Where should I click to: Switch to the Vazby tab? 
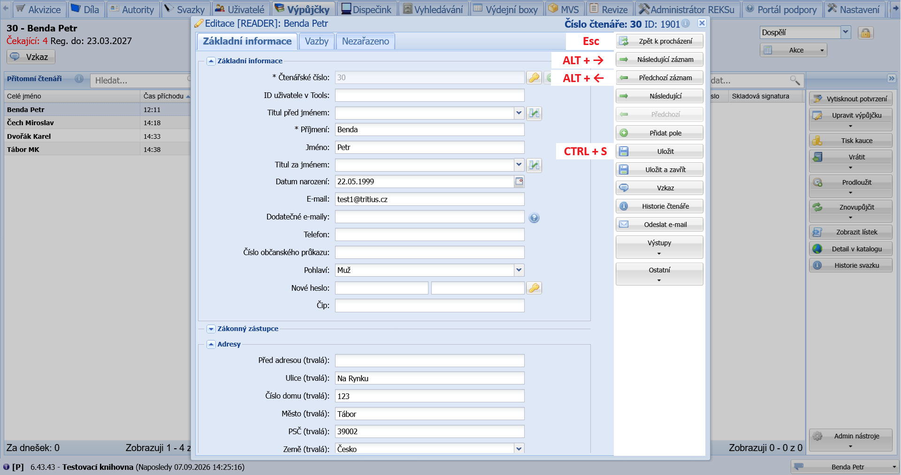click(x=317, y=41)
